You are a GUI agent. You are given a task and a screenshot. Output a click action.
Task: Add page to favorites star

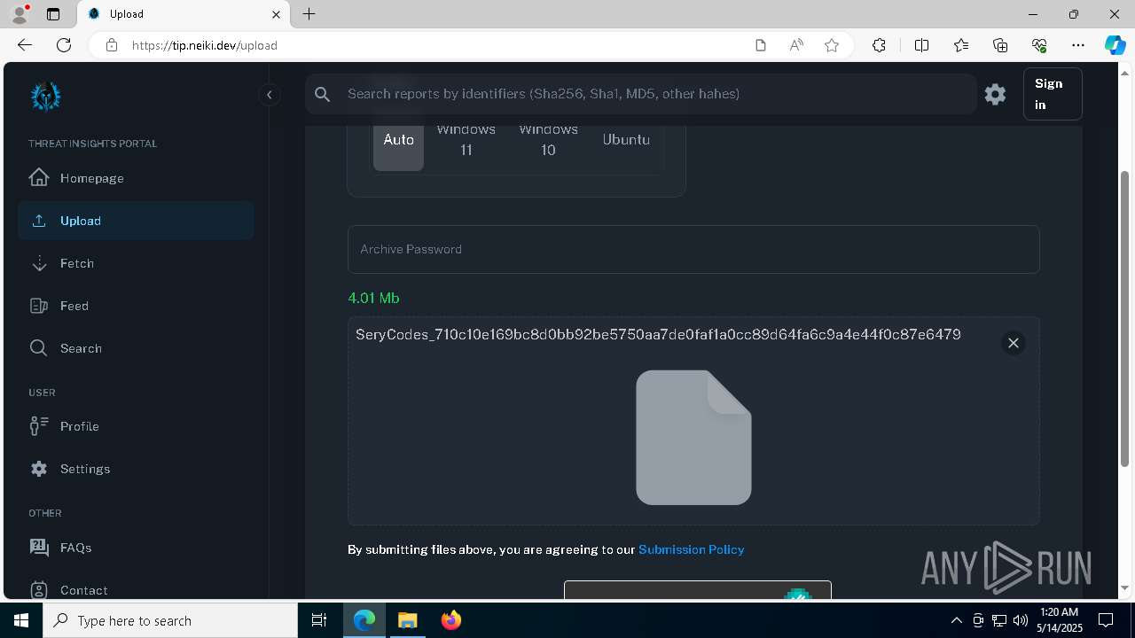pos(832,45)
